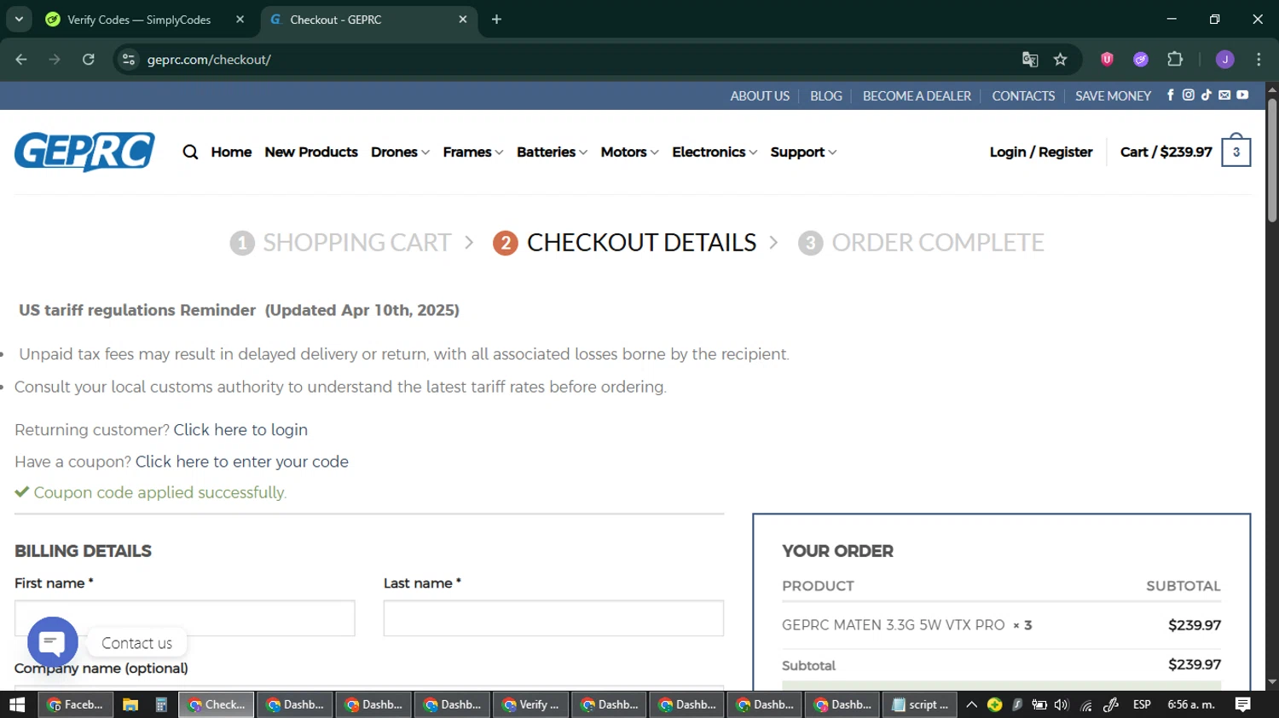
Task: Open the uBlock shield extension icon
Action: [1107, 60]
